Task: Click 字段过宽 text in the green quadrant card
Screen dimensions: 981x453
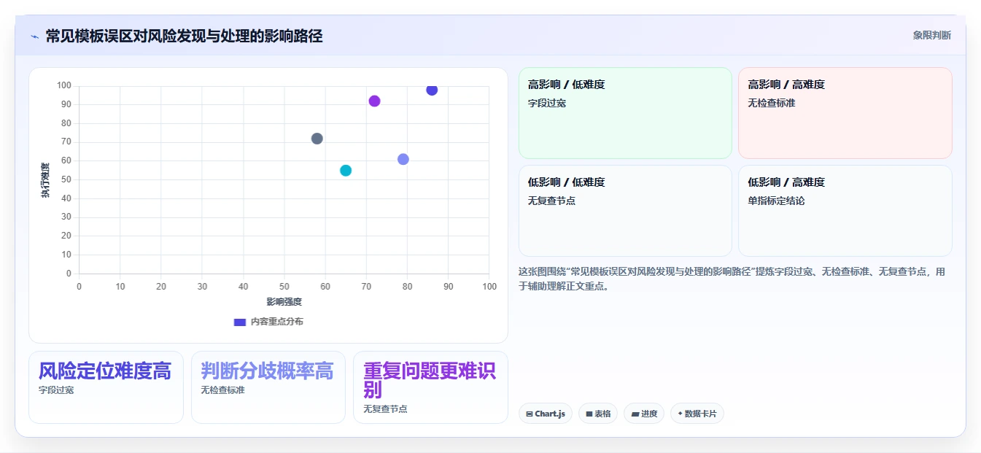Action: (547, 103)
